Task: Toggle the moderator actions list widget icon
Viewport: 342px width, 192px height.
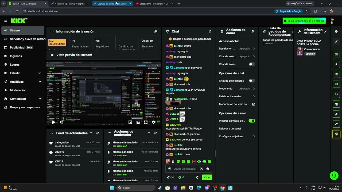Action: pos(336,74)
